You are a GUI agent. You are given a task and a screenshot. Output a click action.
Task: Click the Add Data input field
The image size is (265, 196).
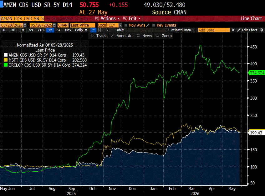coord(214,30)
